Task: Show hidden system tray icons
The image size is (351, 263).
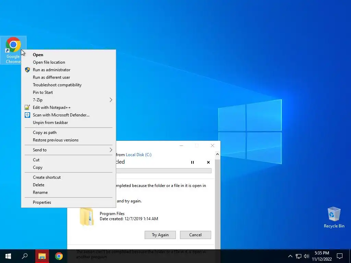Action: 290,256
